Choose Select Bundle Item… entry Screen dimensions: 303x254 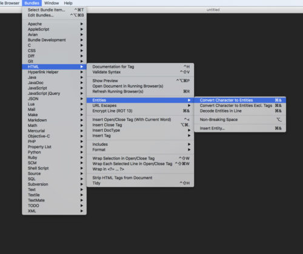click(54, 10)
